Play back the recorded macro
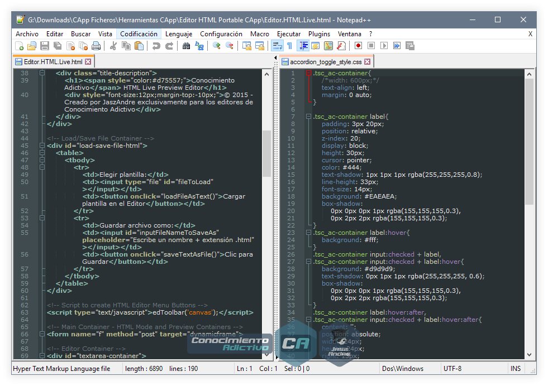Image resolution: width=548 pixels, height=386 pixels. tap(384, 45)
